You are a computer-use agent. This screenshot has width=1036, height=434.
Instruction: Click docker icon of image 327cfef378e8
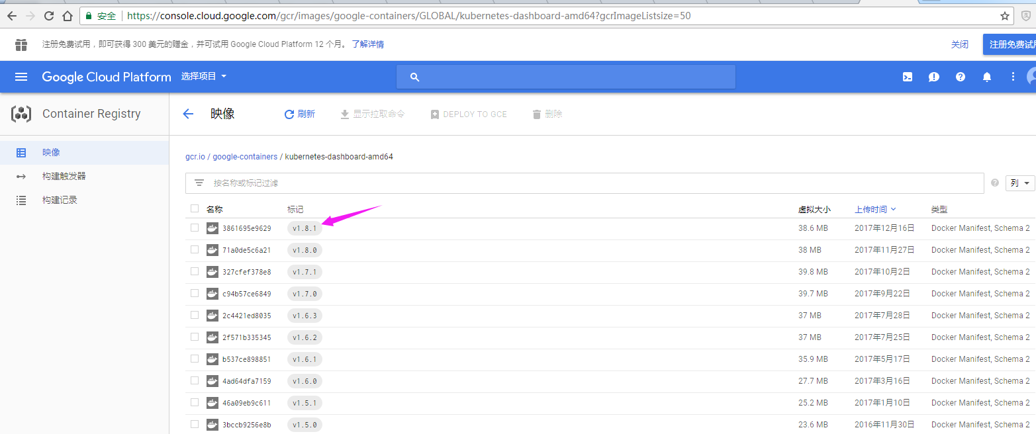pos(212,272)
